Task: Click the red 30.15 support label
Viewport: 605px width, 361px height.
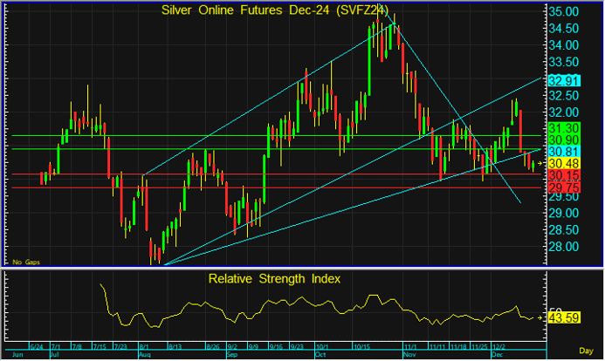Action: click(x=560, y=175)
